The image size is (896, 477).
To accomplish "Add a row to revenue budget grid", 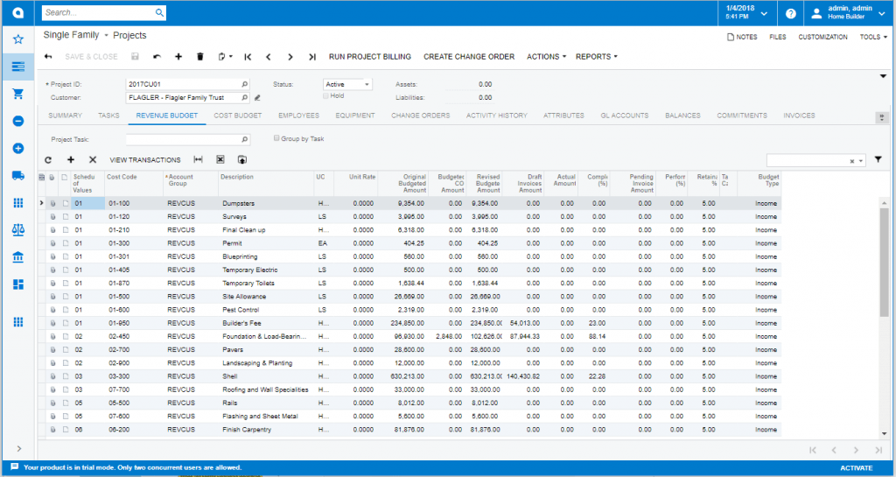I will tap(71, 160).
